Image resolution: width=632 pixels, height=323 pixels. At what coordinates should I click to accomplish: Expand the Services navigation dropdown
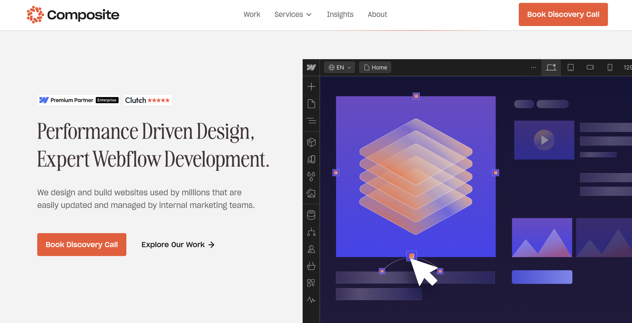[x=293, y=14]
